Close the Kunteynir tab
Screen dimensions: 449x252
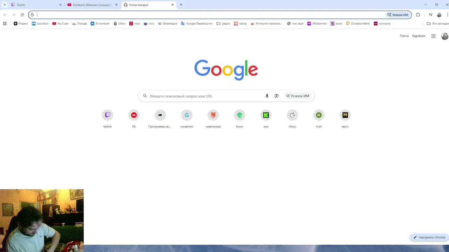tap(116, 5)
